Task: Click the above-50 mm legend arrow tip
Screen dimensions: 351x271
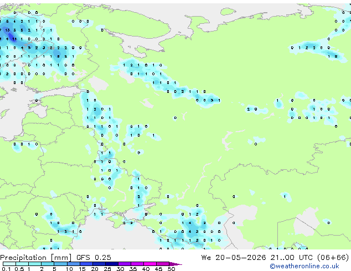Action: 175,264
